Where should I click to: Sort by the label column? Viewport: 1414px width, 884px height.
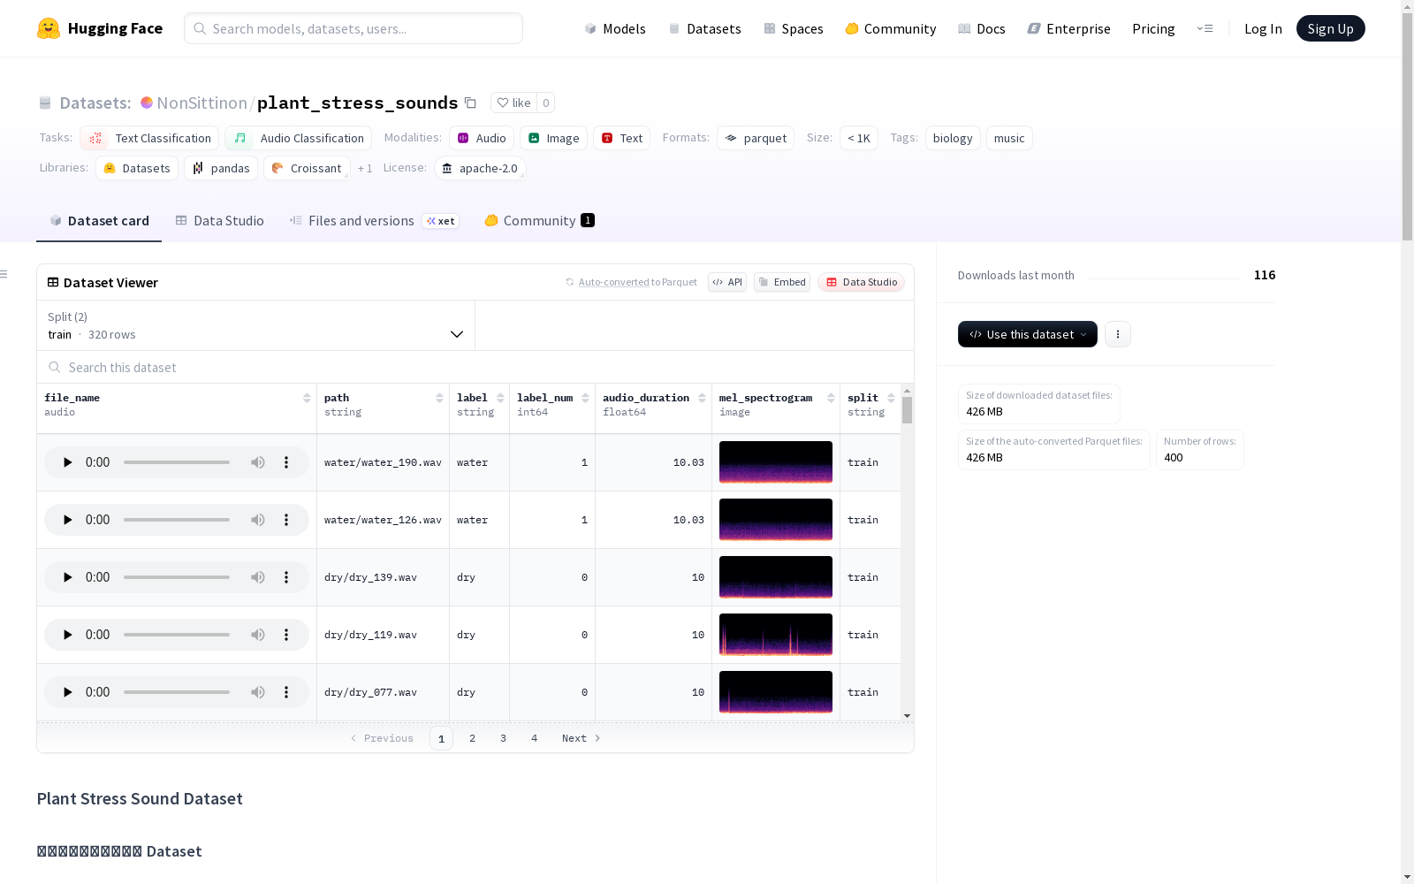(x=500, y=398)
